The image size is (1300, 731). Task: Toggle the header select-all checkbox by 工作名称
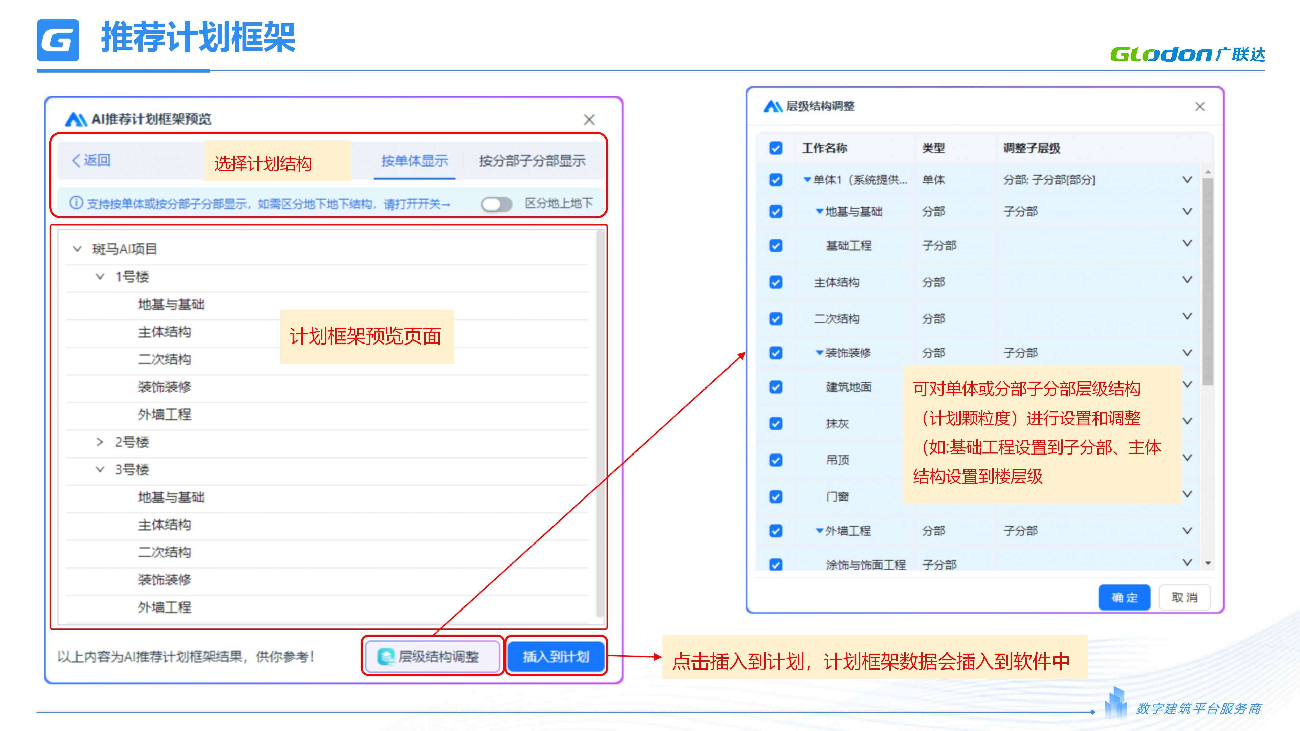point(776,148)
